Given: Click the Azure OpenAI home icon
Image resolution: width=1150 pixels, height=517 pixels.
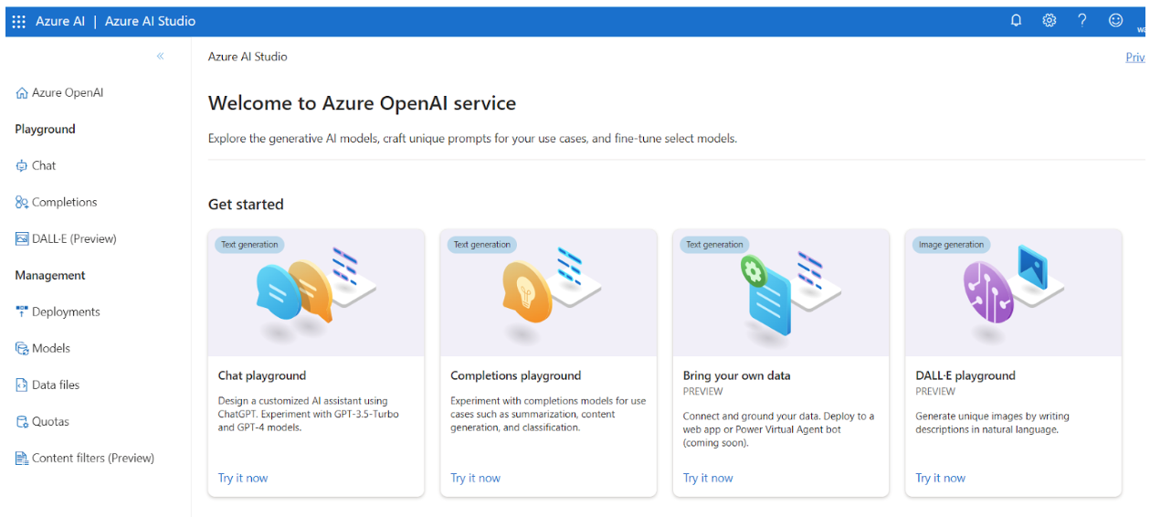Looking at the screenshot, I should pos(22,93).
